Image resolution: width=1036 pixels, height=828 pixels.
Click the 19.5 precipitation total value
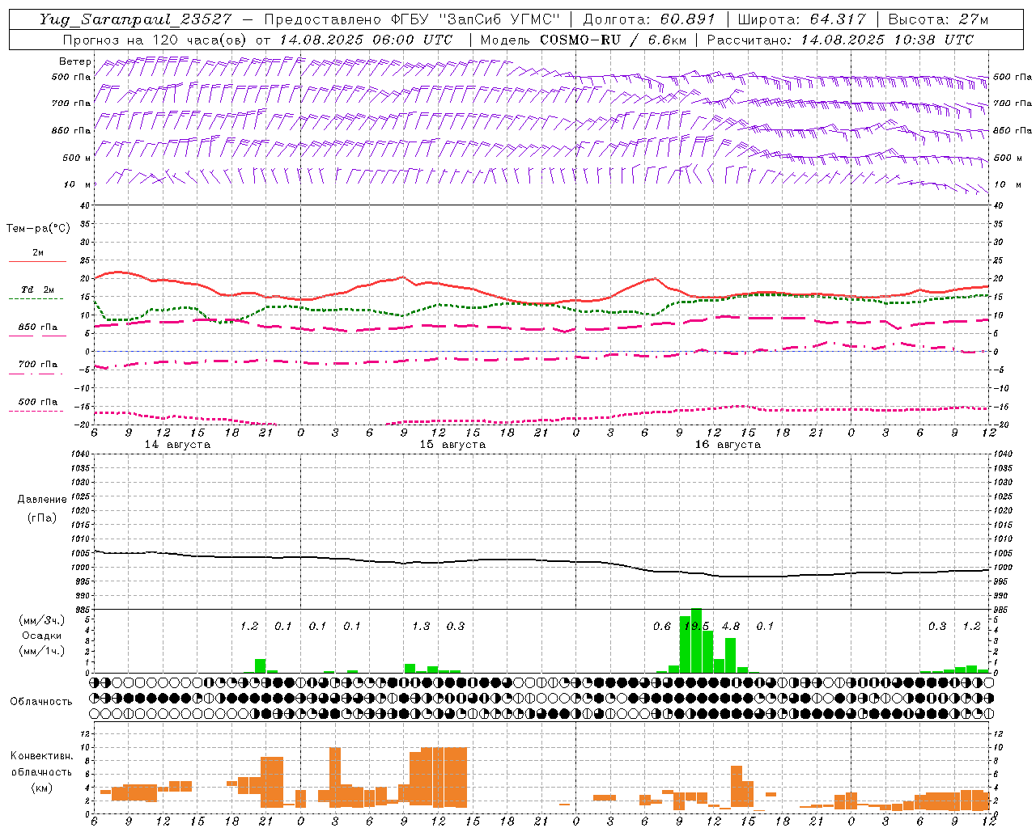coord(696,627)
